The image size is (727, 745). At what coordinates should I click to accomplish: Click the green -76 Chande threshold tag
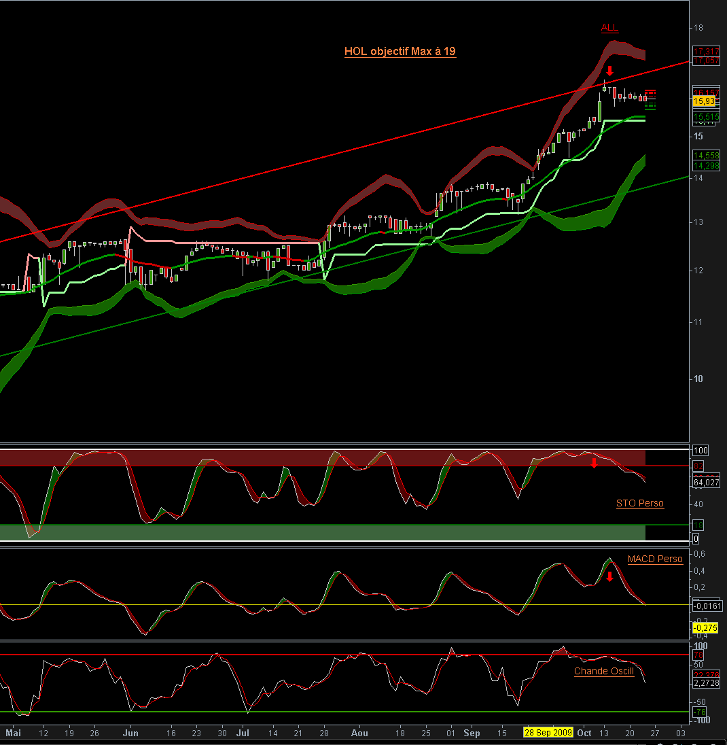coord(699,712)
